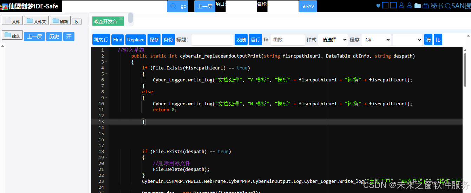Open the 政企 folder in sidebar

[12, 35]
